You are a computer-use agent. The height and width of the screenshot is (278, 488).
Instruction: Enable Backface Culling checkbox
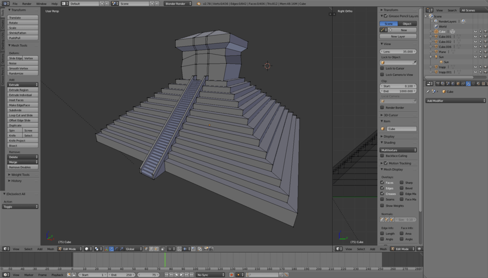click(383, 156)
